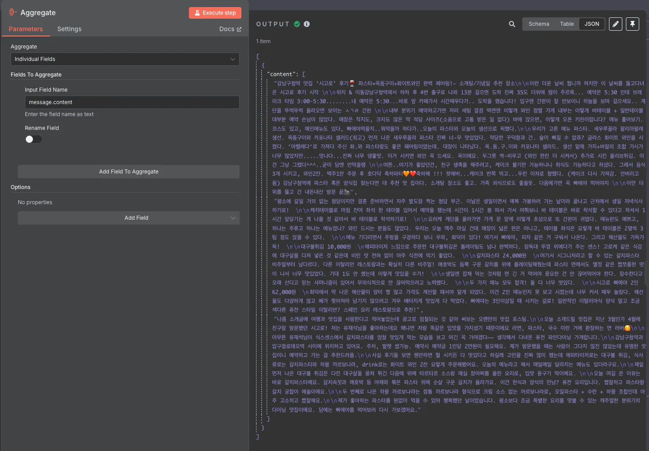Screen dimensions: 649x451
Task: Click the "No properties" text under Options
Action: [35, 202]
